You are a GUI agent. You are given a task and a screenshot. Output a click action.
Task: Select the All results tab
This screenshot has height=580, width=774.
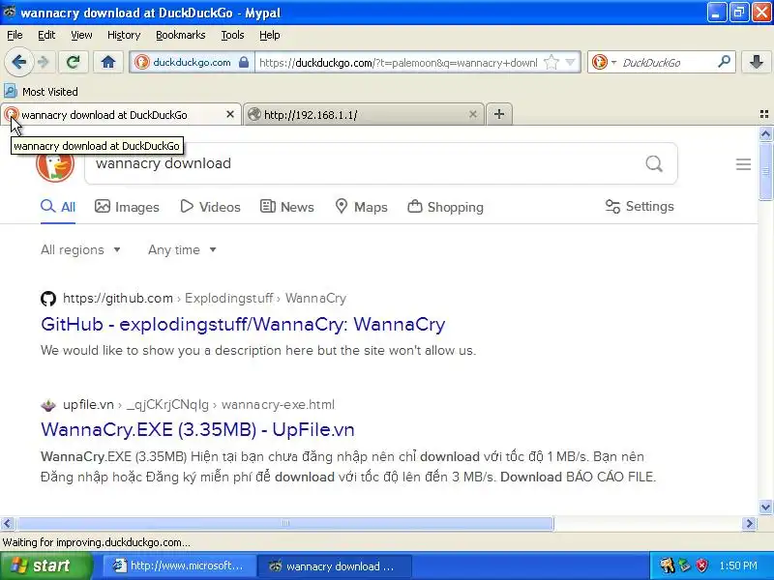click(x=58, y=207)
